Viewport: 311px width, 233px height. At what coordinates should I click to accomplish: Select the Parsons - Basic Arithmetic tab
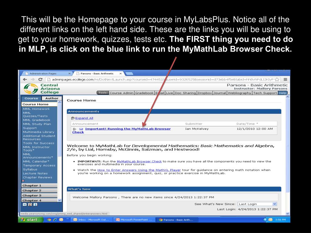click(x=97, y=73)
